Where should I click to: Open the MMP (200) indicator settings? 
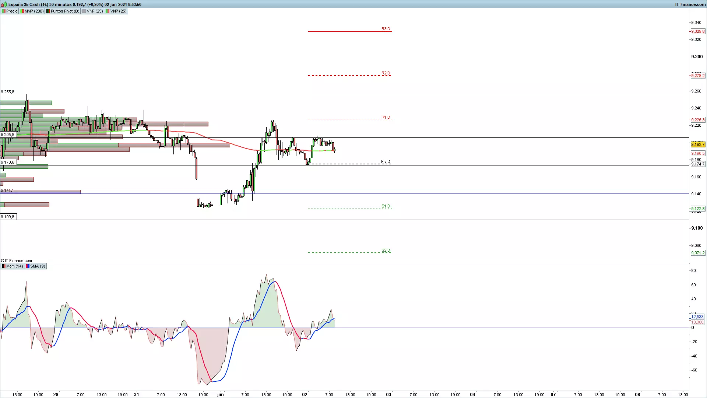click(x=32, y=11)
